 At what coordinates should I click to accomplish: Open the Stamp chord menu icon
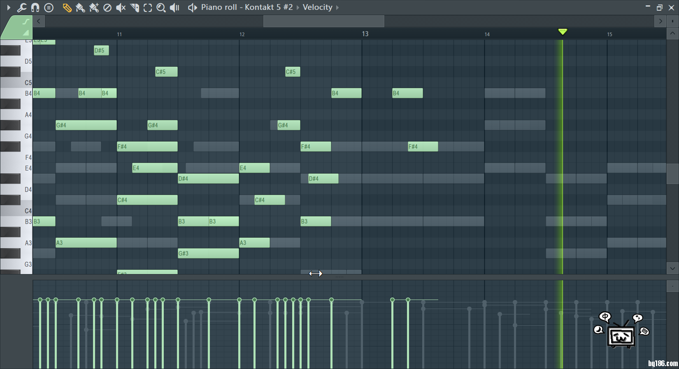(x=49, y=7)
